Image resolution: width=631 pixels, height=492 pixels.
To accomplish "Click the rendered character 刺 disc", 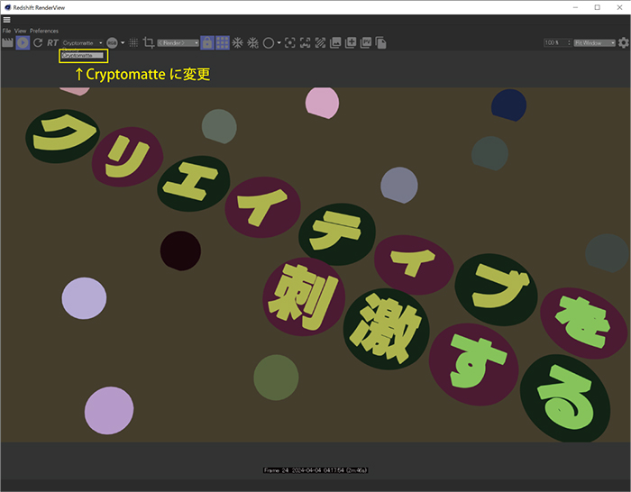I will [x=304, y=296].
